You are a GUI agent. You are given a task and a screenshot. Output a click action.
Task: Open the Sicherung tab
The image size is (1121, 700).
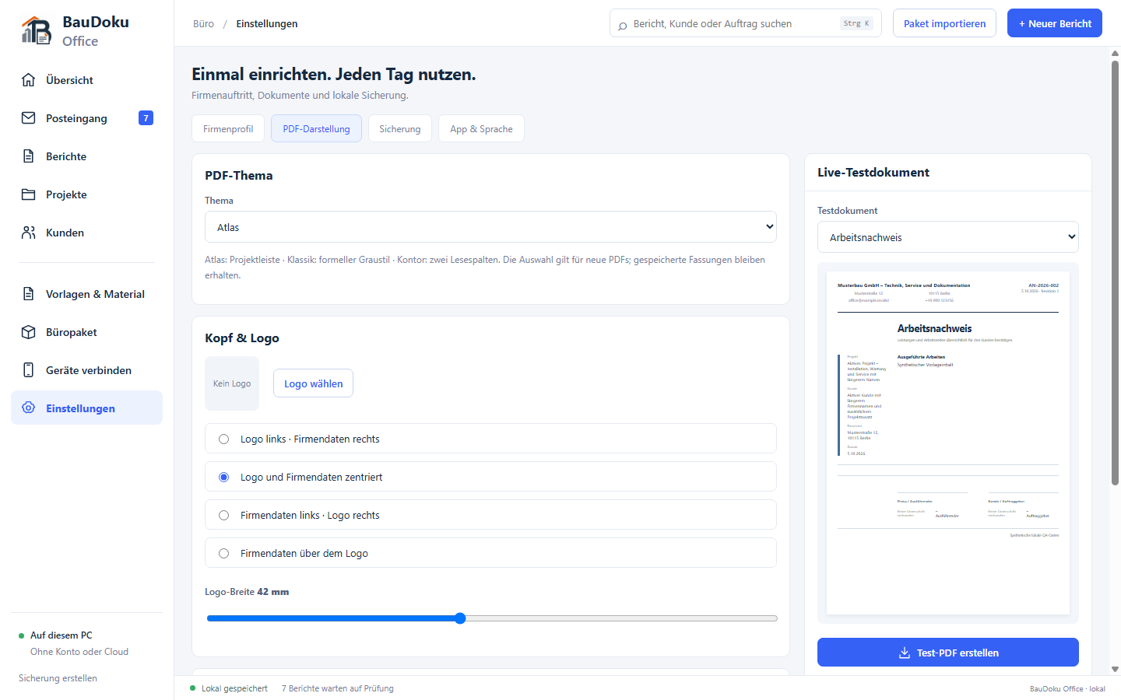point(400,129)
